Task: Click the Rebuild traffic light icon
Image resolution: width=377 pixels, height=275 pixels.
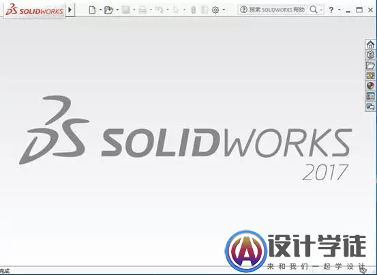Action: (x=194, y=10)
